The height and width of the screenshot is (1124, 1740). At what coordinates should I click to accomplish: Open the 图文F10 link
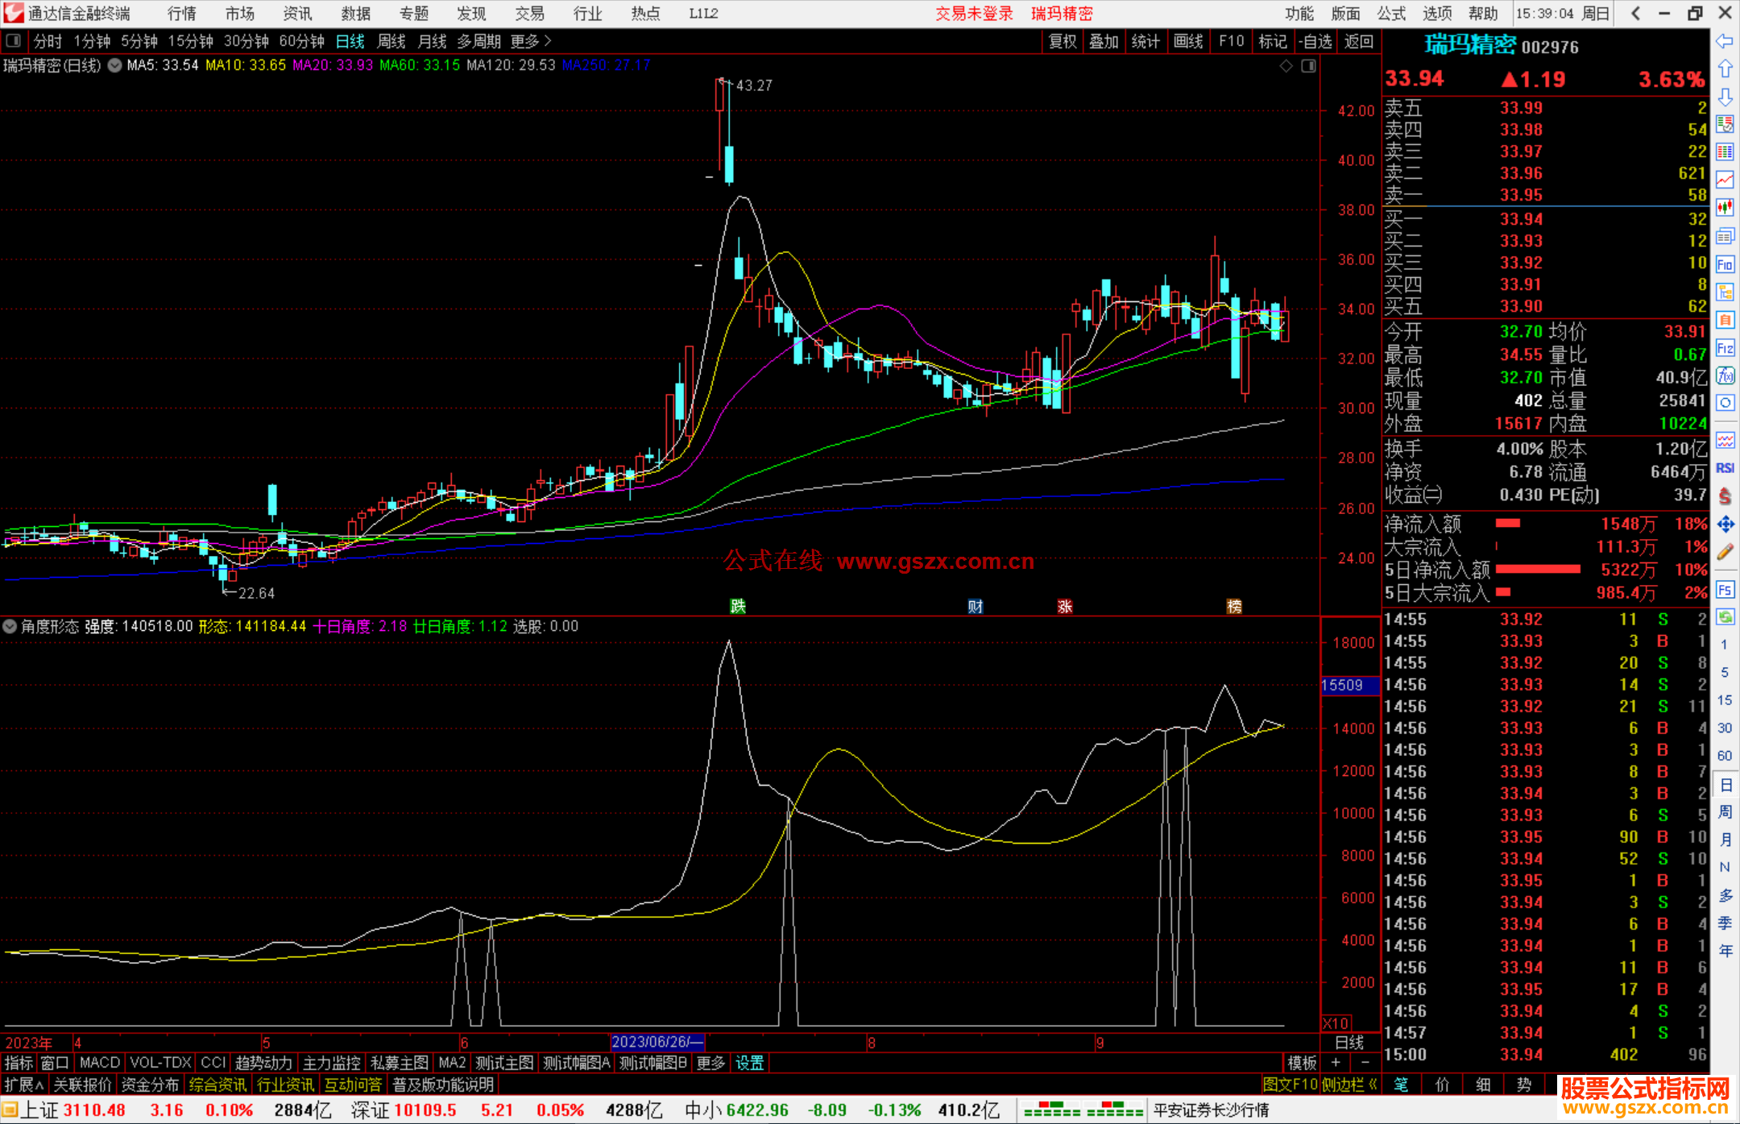coord(1290,1085)
